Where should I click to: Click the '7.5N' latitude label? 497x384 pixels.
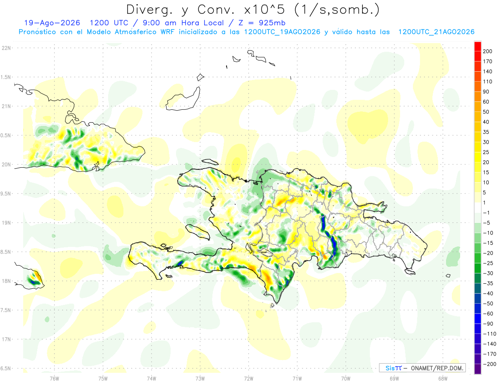coord(6,310)
